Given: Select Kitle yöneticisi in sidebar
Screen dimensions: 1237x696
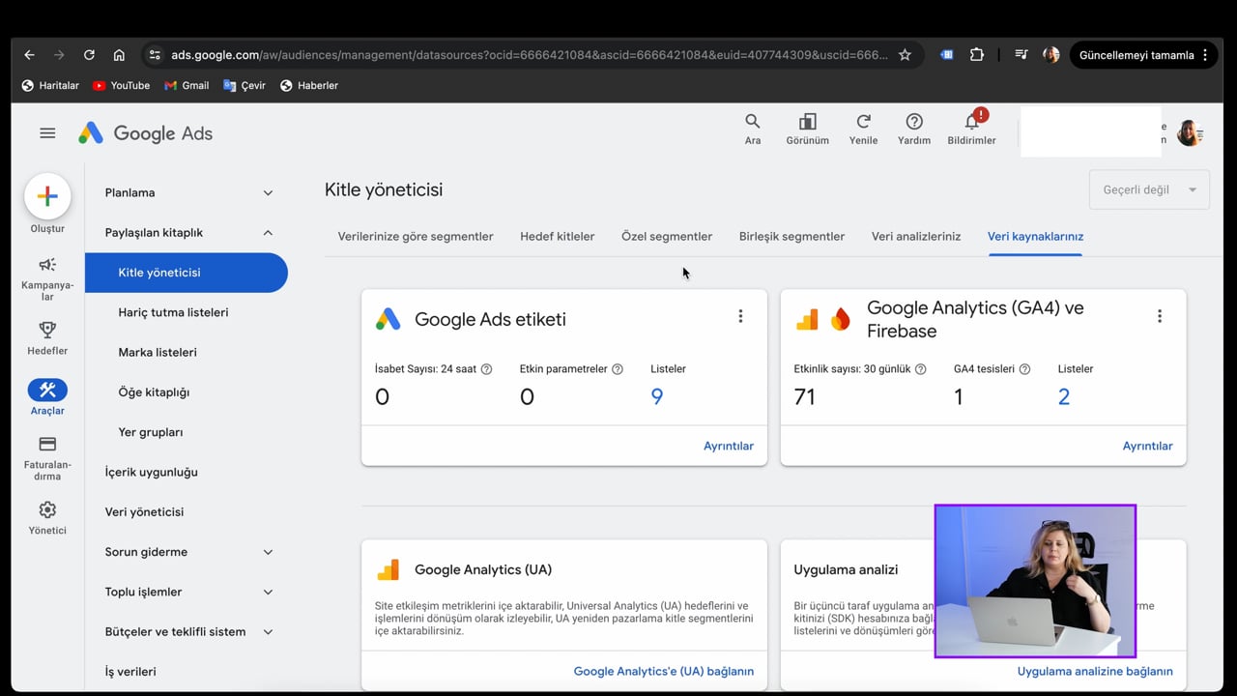Looking at the screenshot, I should click(x=187, y=273).
